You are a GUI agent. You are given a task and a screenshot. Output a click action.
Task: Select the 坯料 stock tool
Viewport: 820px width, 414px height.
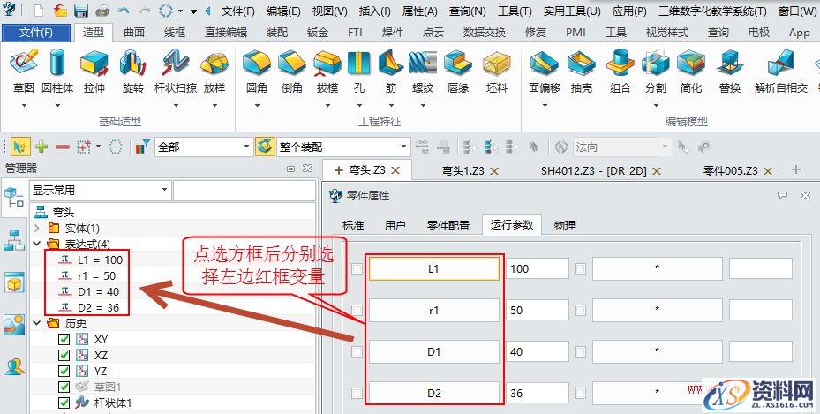pos(497,72)
